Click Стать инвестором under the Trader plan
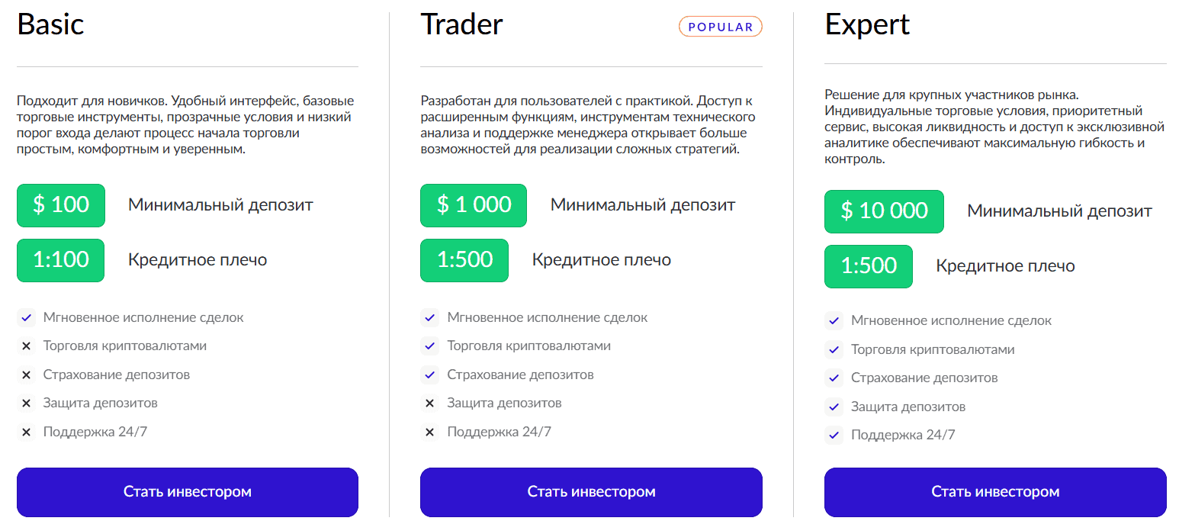This screenshot has height=521, width=1179. pos(590,492)
